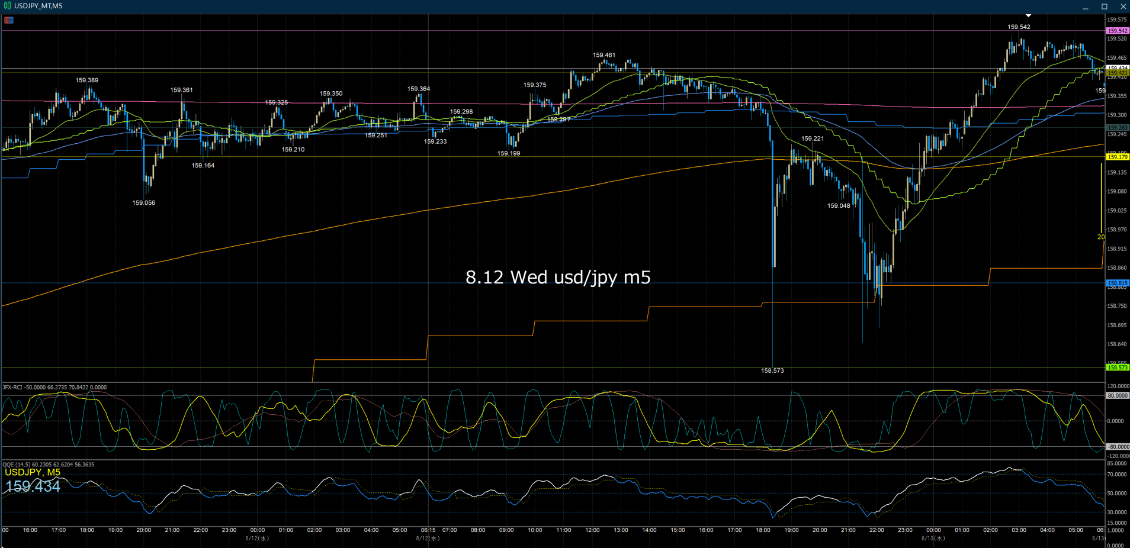The width and height of the screenshot is (1130, 548).
Task: Click the 159.375 high label
Action: (535, 85)
